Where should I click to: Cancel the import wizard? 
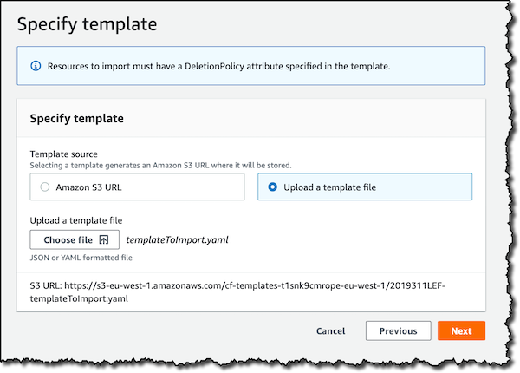pyautogui.click(x=331, y=331)
